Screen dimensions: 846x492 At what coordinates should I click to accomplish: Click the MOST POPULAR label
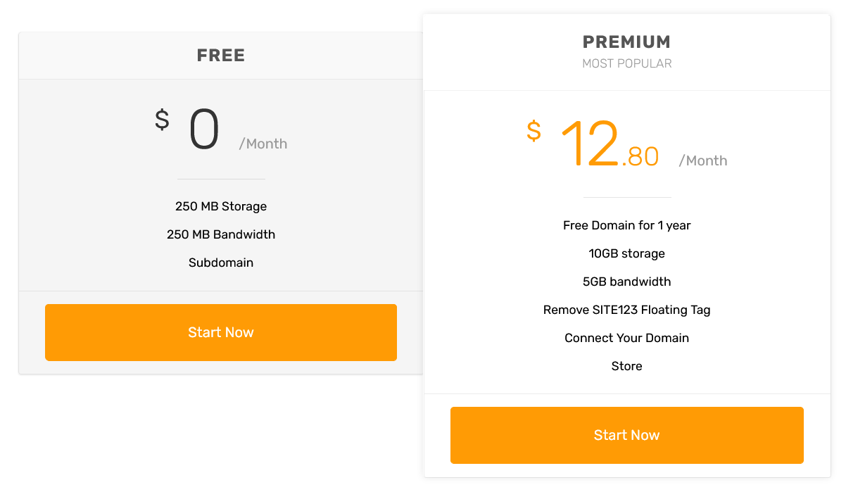(626, 64)
